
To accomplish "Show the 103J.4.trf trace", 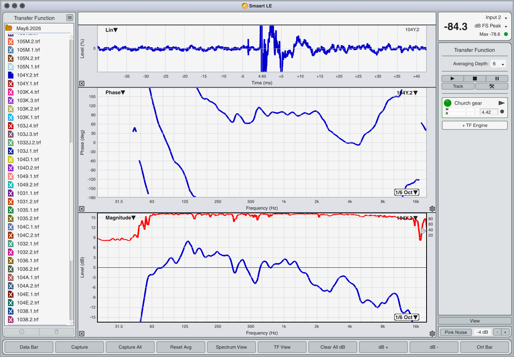I will point(11,126).
